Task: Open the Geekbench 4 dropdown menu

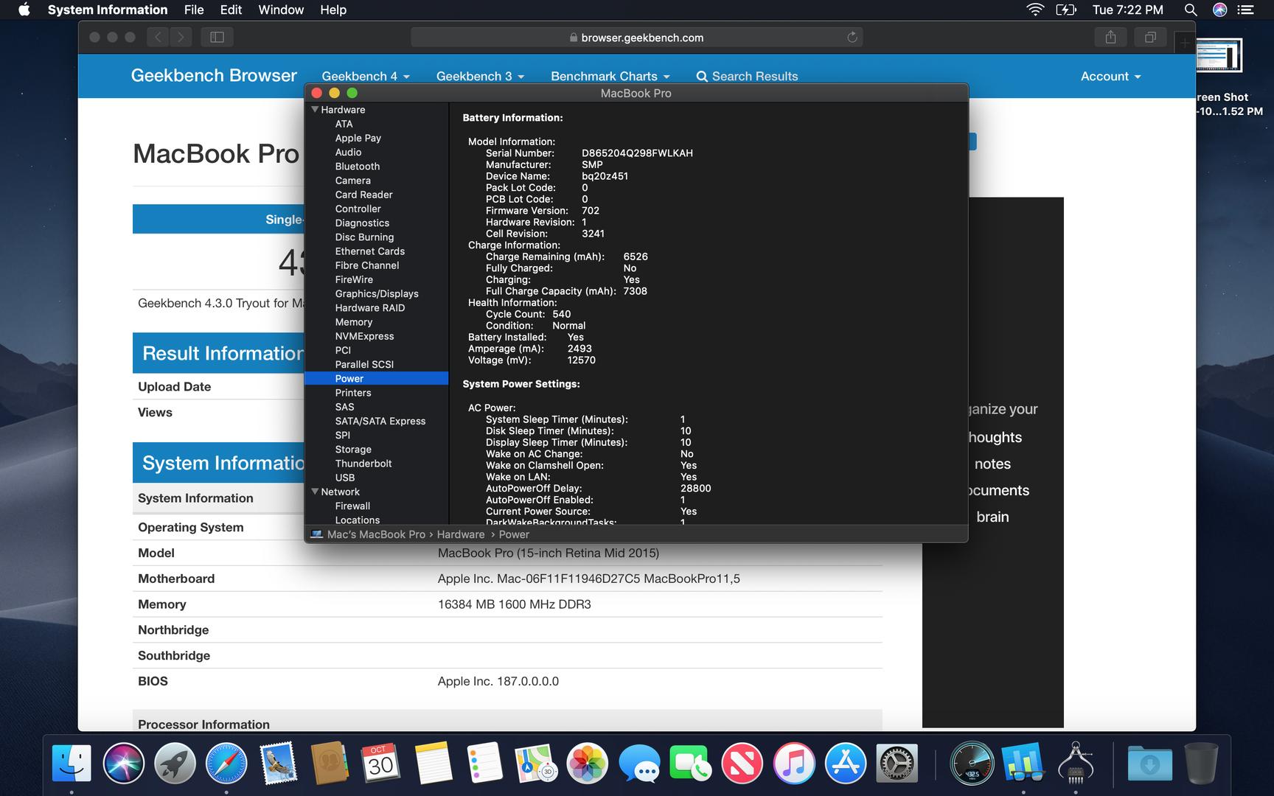Action: [x=366, y=76]
